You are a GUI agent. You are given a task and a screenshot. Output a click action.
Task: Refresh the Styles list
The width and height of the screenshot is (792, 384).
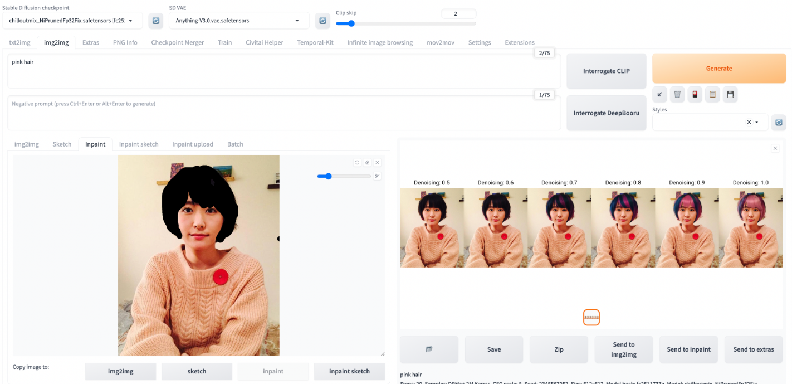779,122
